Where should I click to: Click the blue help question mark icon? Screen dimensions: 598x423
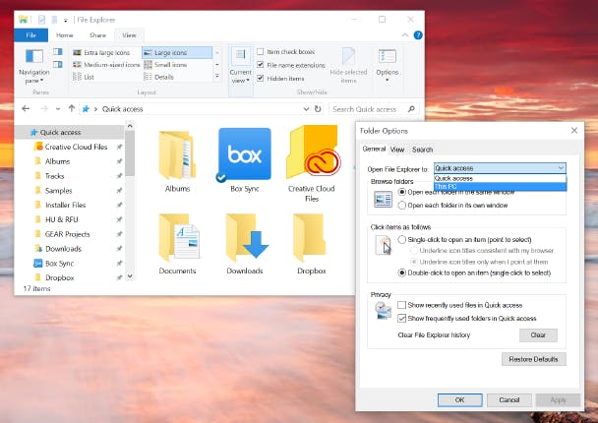[x=418, y=35]
